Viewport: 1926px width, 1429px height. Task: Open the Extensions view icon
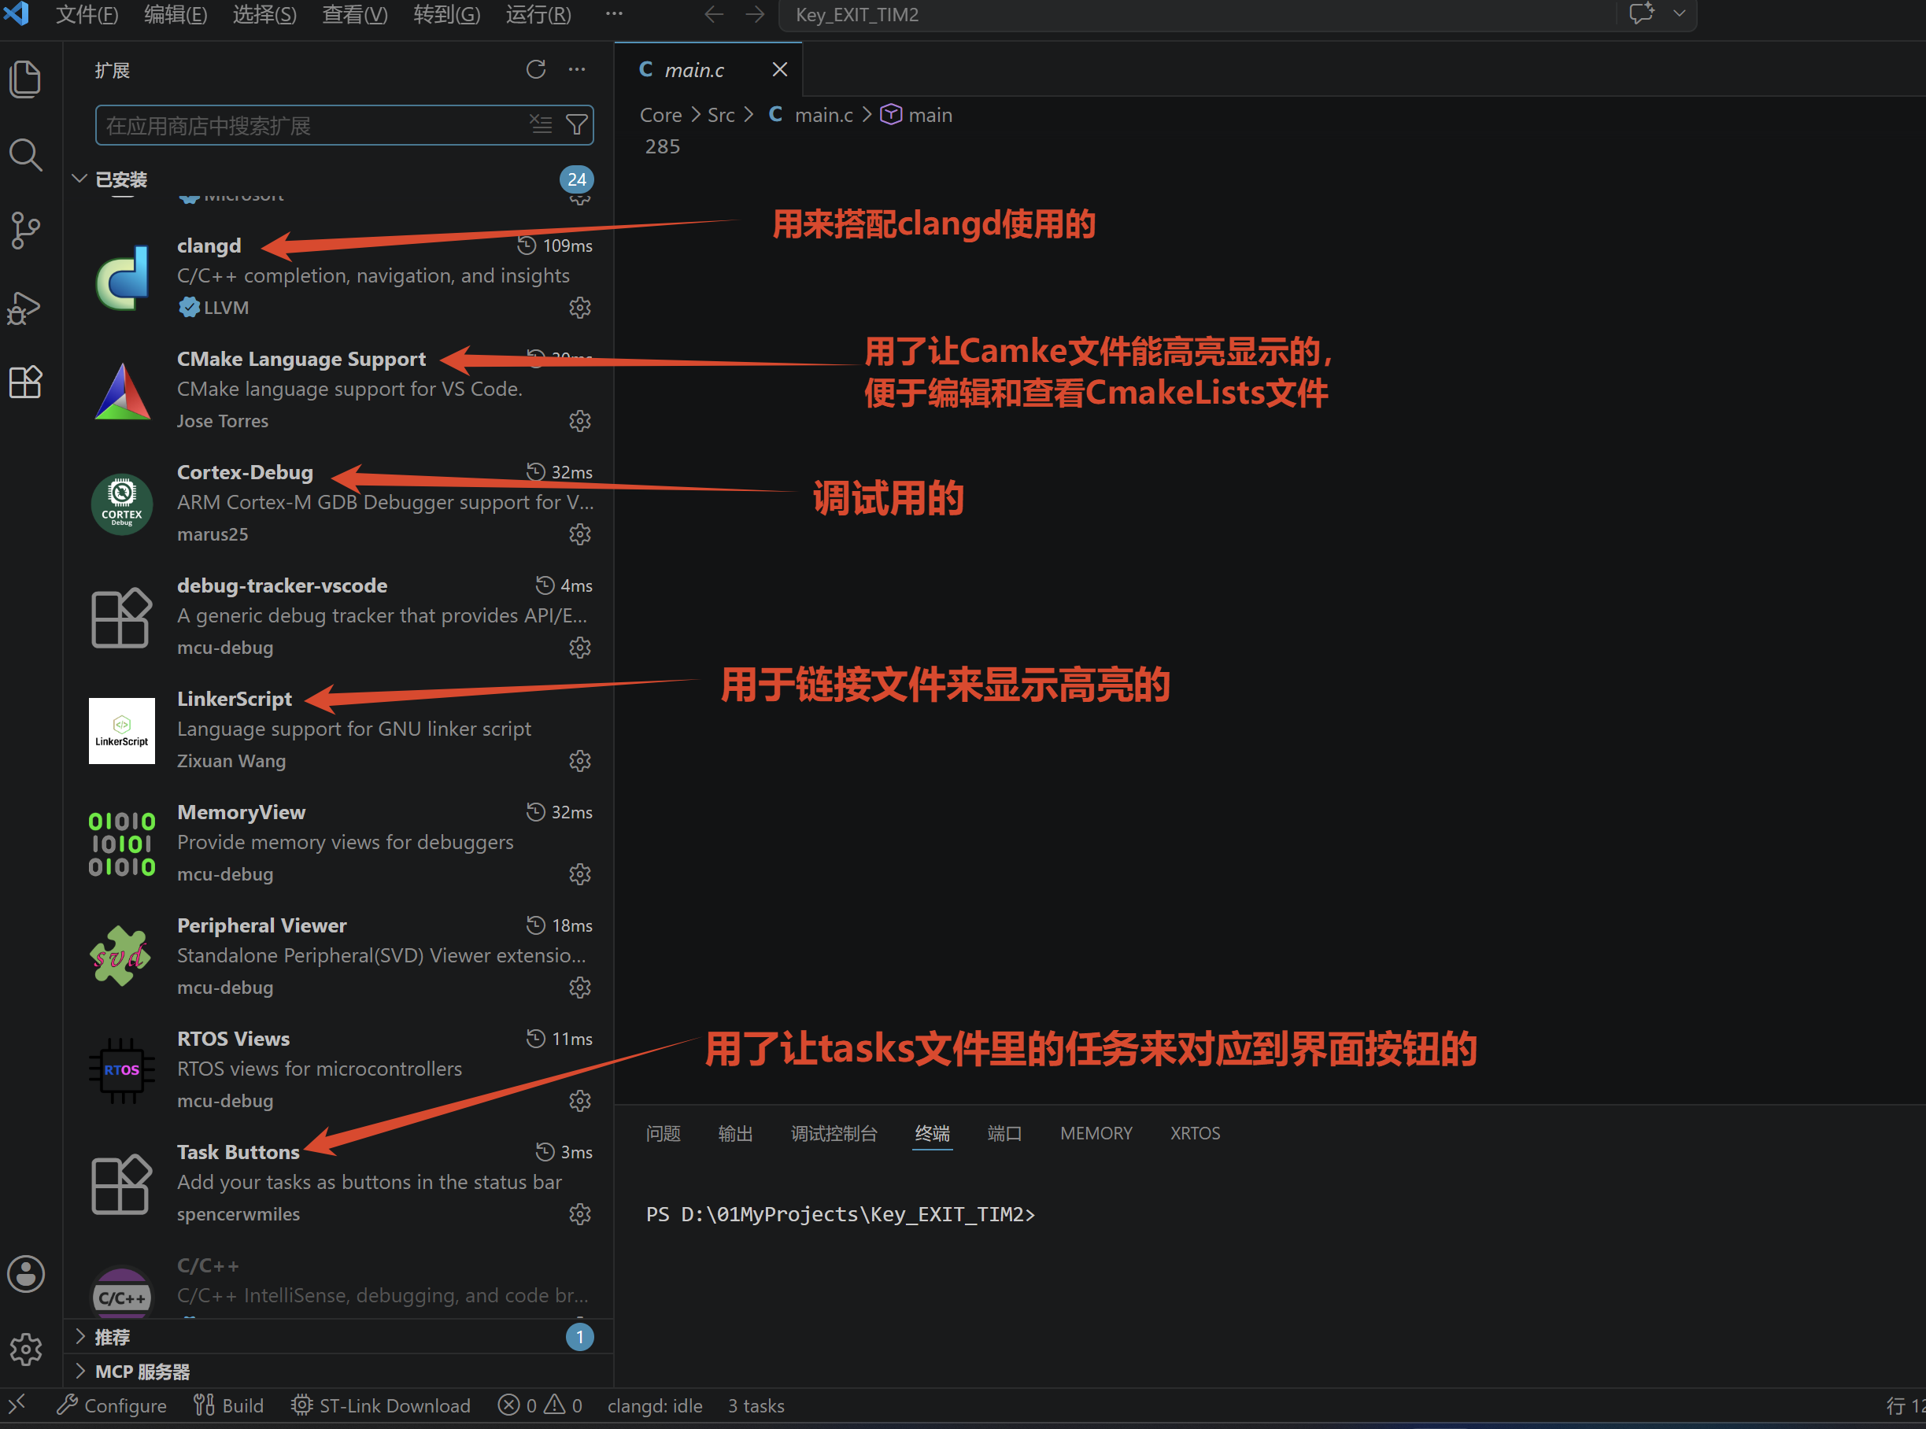(x=25, y=382)
